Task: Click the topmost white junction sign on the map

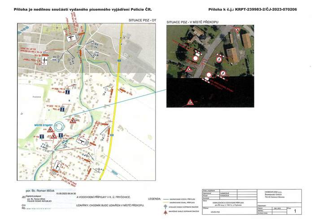Action: click(x=70, y=38)
